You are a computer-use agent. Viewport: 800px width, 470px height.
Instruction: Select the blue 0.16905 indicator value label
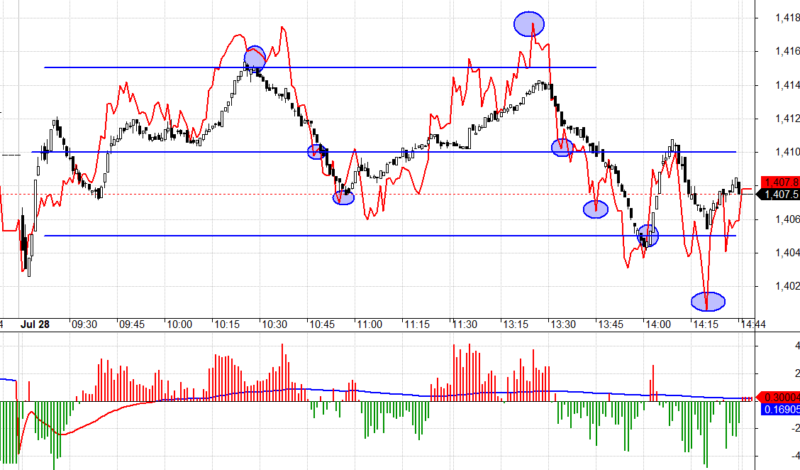coord(779,409)
